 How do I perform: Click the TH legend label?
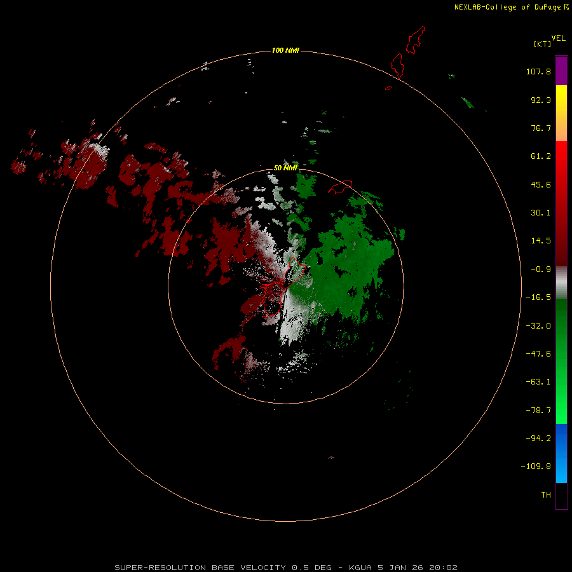click(546, 495)
